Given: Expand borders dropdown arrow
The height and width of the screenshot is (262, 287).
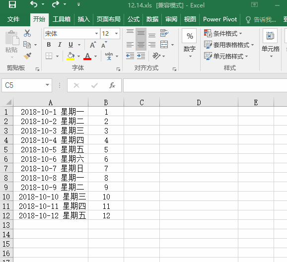Looking at the screenshot, I should point(57,56).
